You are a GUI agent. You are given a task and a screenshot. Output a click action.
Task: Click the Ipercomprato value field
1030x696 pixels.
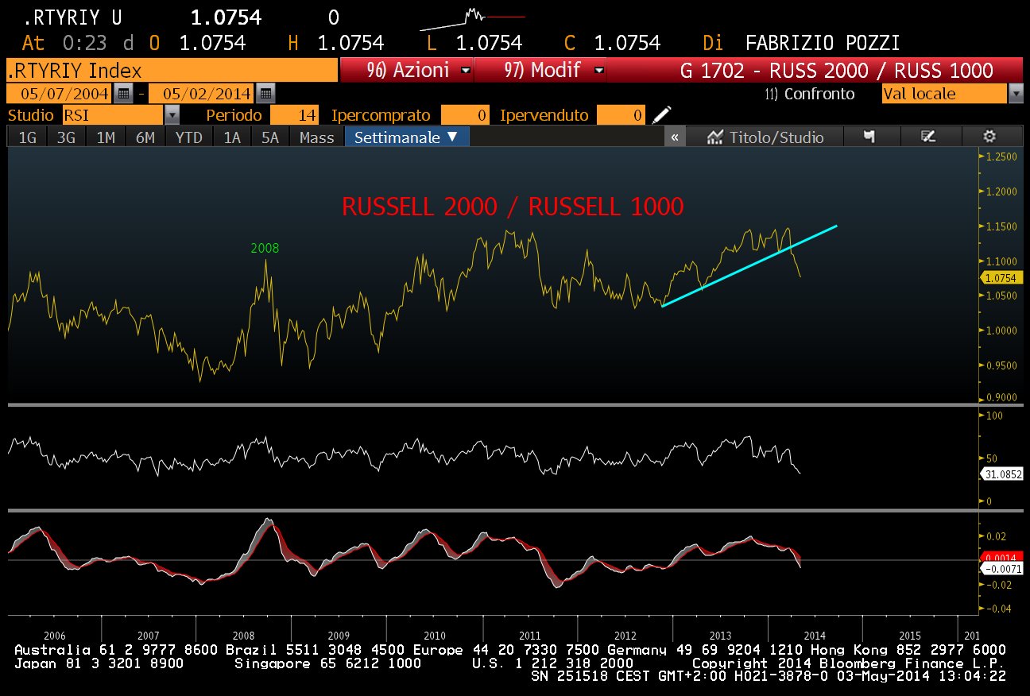tap(466, 115)
